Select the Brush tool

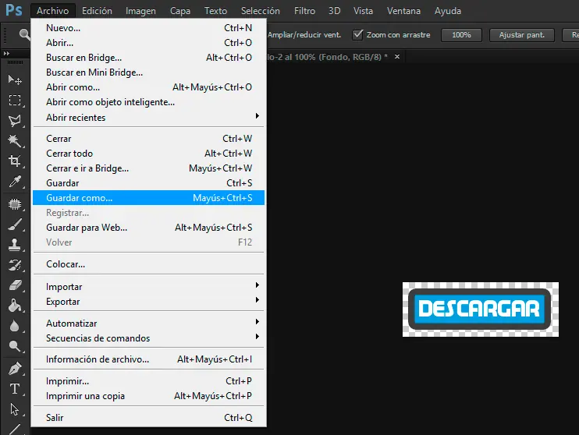tap(15, 225)
